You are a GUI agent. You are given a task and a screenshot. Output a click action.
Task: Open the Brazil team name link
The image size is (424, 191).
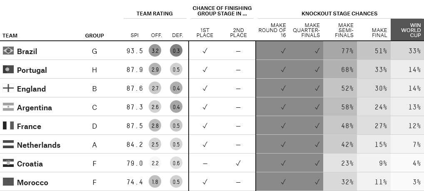click(x=27, y=51)
